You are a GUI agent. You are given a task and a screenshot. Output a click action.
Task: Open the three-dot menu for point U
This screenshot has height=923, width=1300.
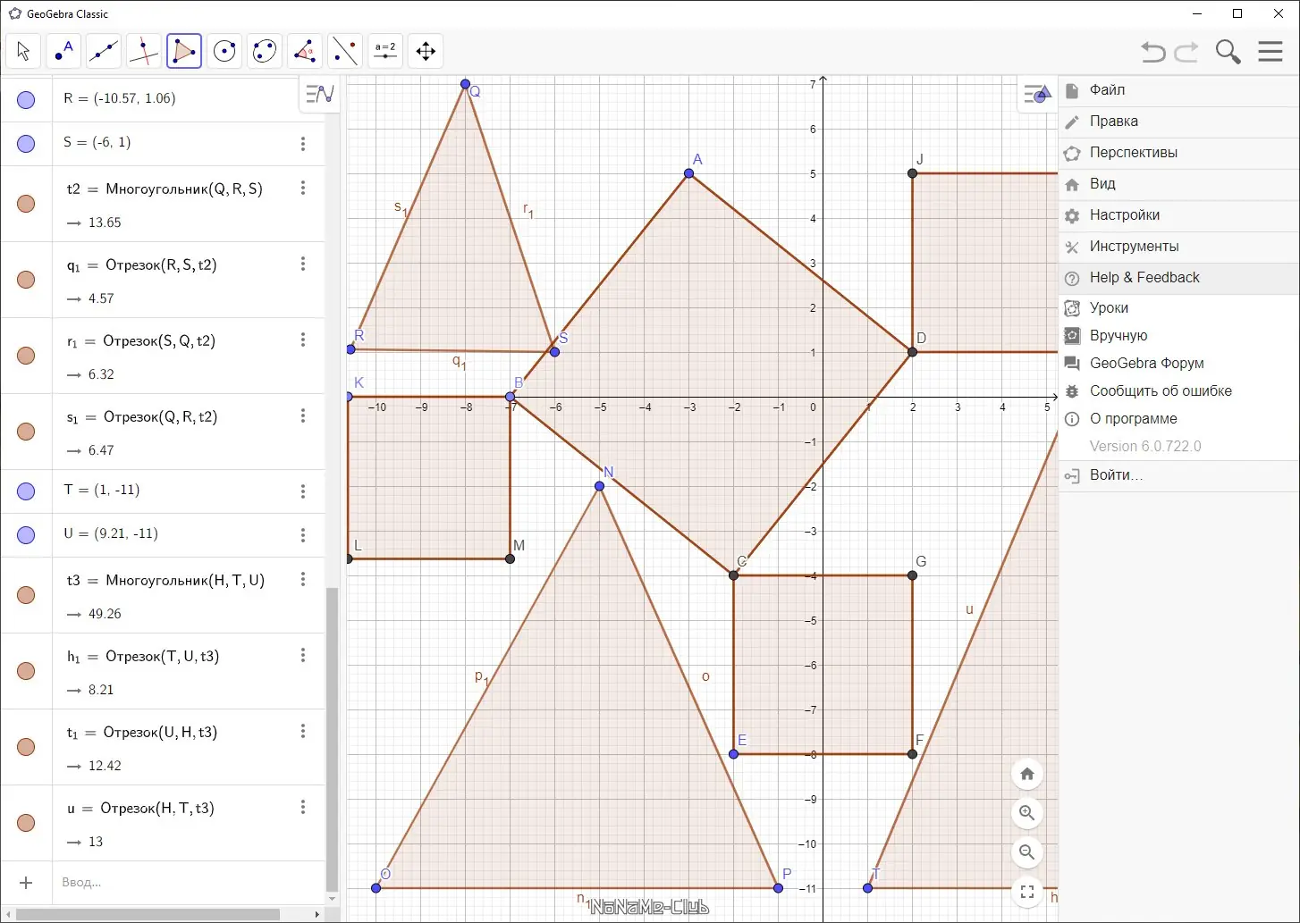(x=303, y=534)
